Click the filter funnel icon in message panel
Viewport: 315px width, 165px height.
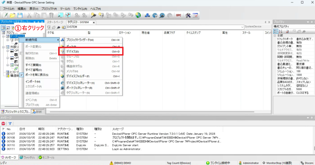click(x=10, y=124)
